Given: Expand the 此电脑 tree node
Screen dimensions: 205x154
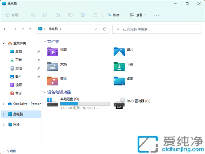Looking at the screenshot, I should [x=4, y=114].
